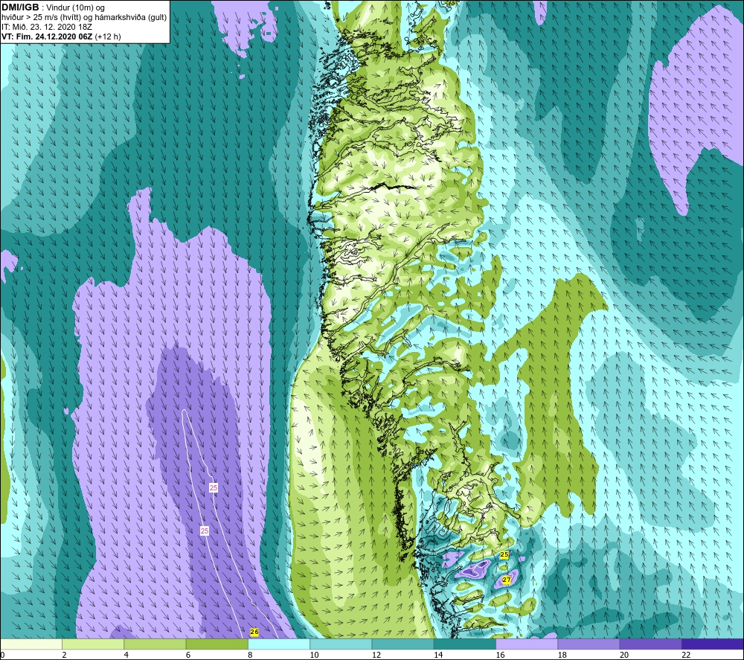Click the '2' tick on the color scale
This screenshot has height=660, width=744.
pos(64,656)
